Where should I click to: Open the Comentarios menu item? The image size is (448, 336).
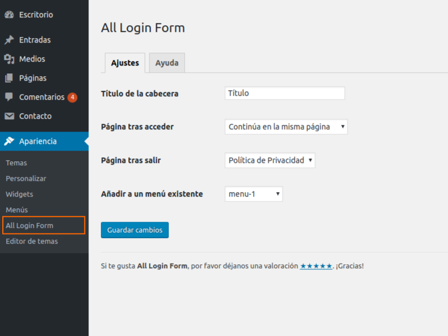[x=44, y=97]
